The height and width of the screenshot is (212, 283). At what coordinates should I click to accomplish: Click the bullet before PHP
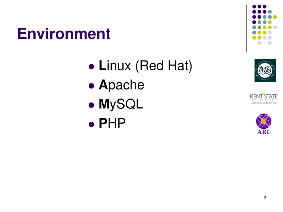[91, 124]
